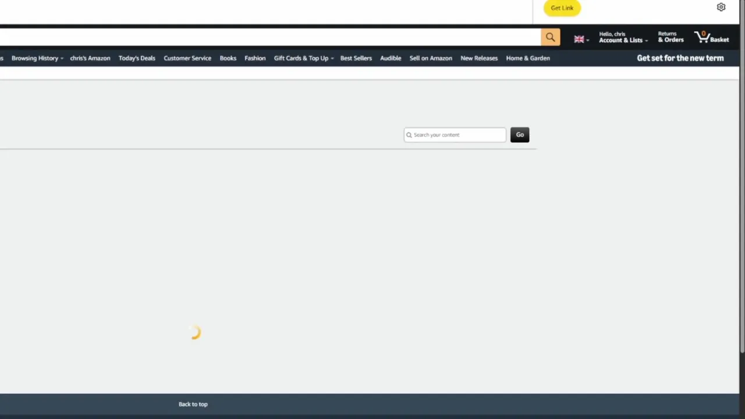Image resolution: width=745 pixels, height=419 pixels.
Task: View New Releases
Action: point(479,58)
